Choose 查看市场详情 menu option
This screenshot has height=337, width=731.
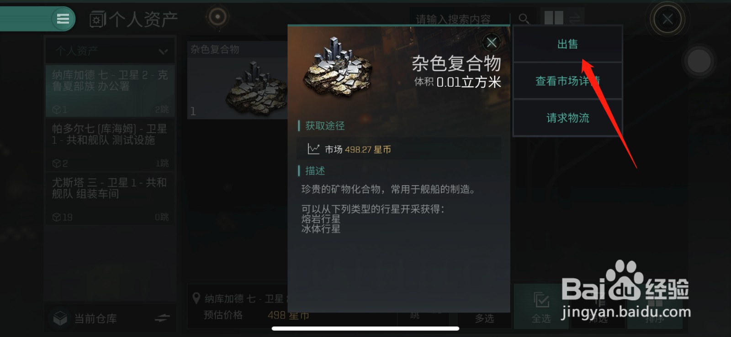(567, 81)
